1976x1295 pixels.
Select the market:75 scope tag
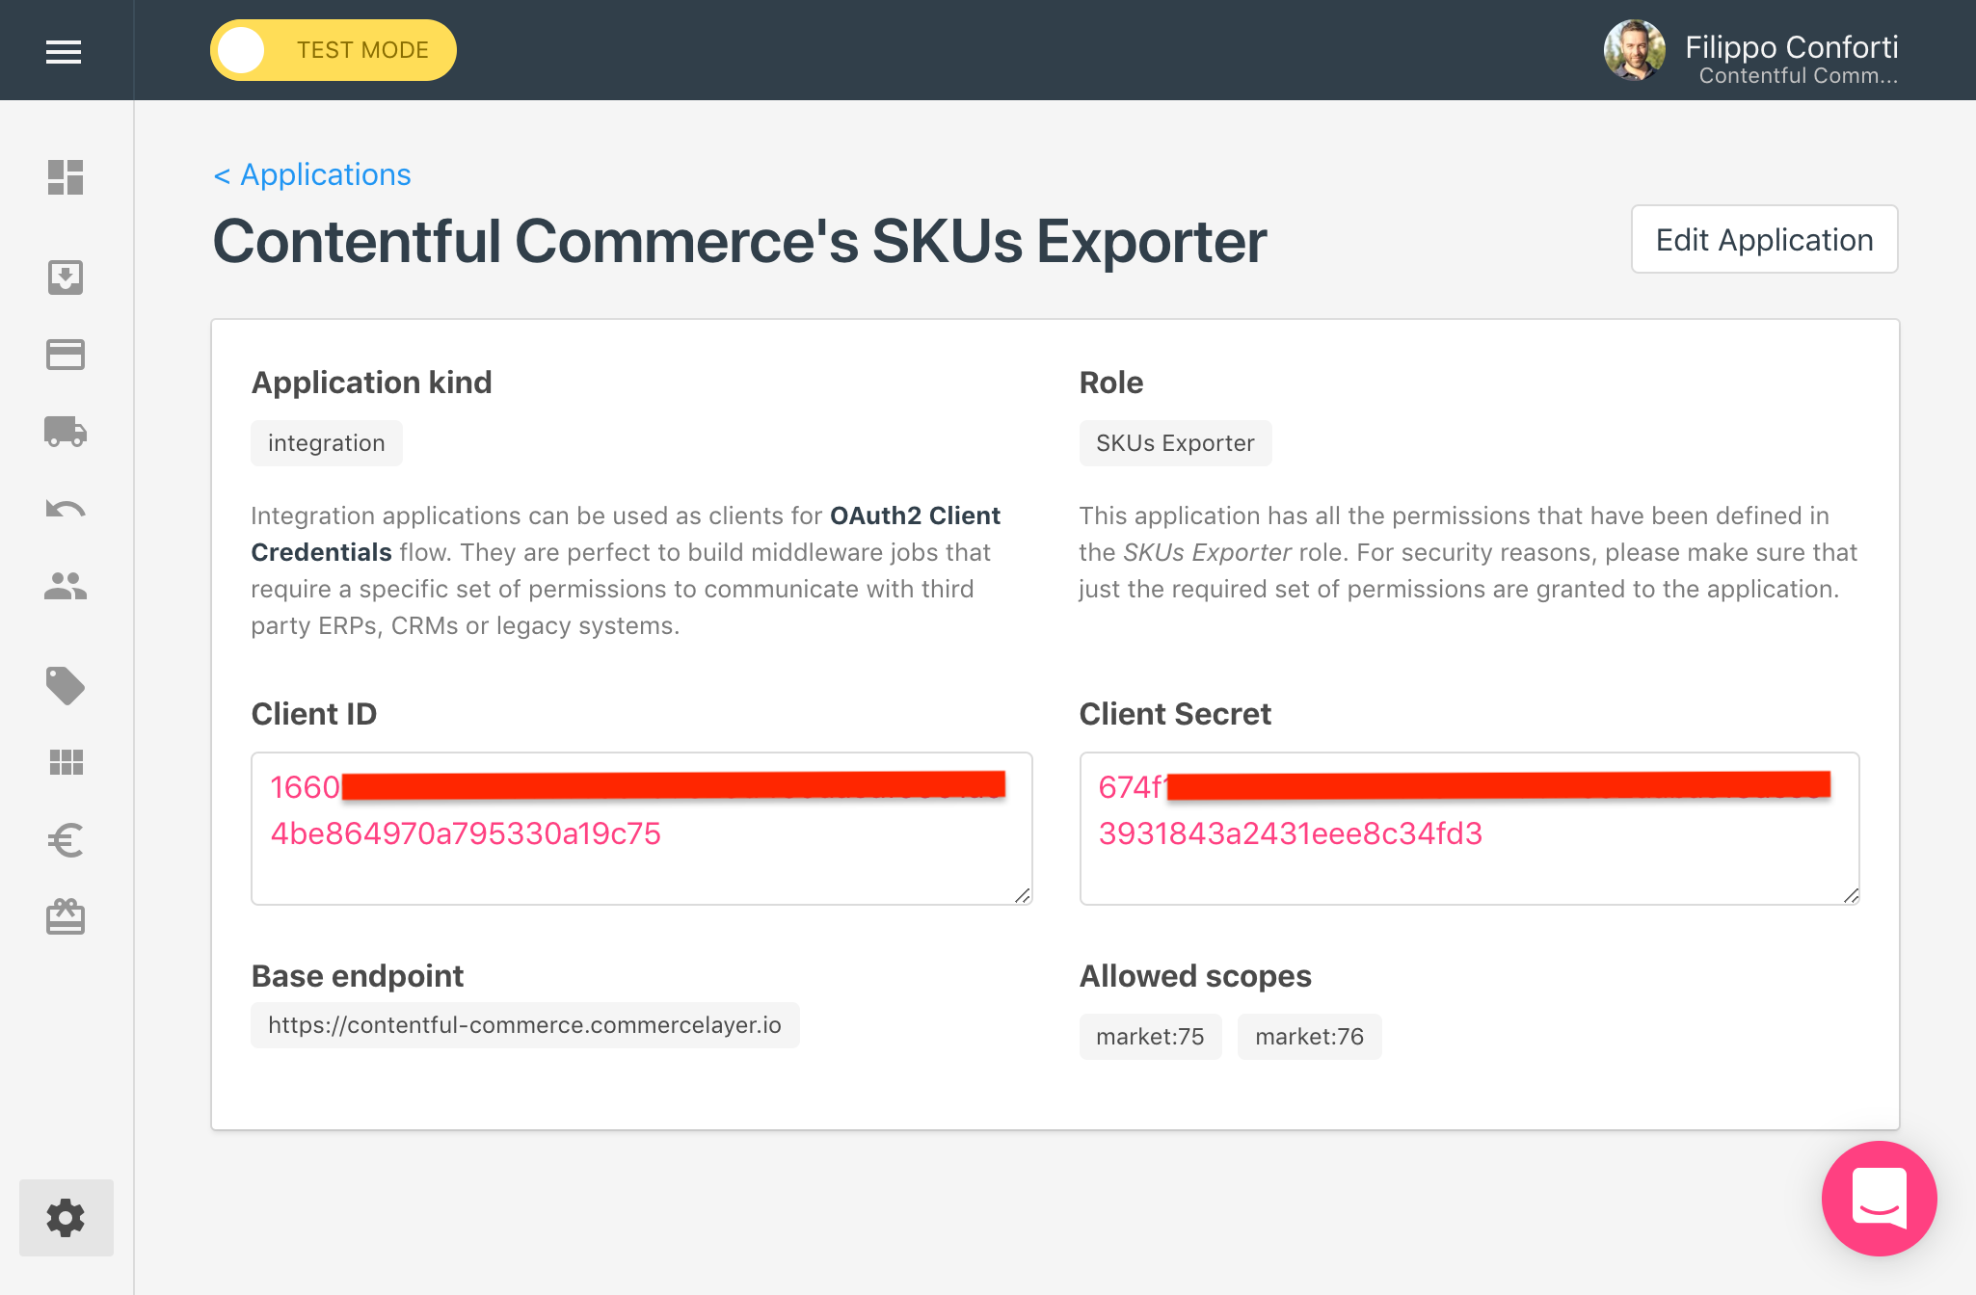click(x=1149, y=1035)
